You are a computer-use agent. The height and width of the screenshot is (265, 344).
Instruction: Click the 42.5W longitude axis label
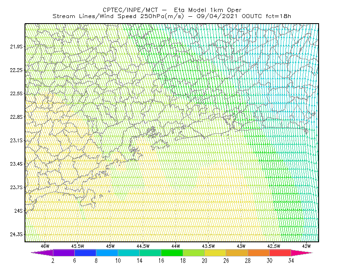click(x=274, y=246)
